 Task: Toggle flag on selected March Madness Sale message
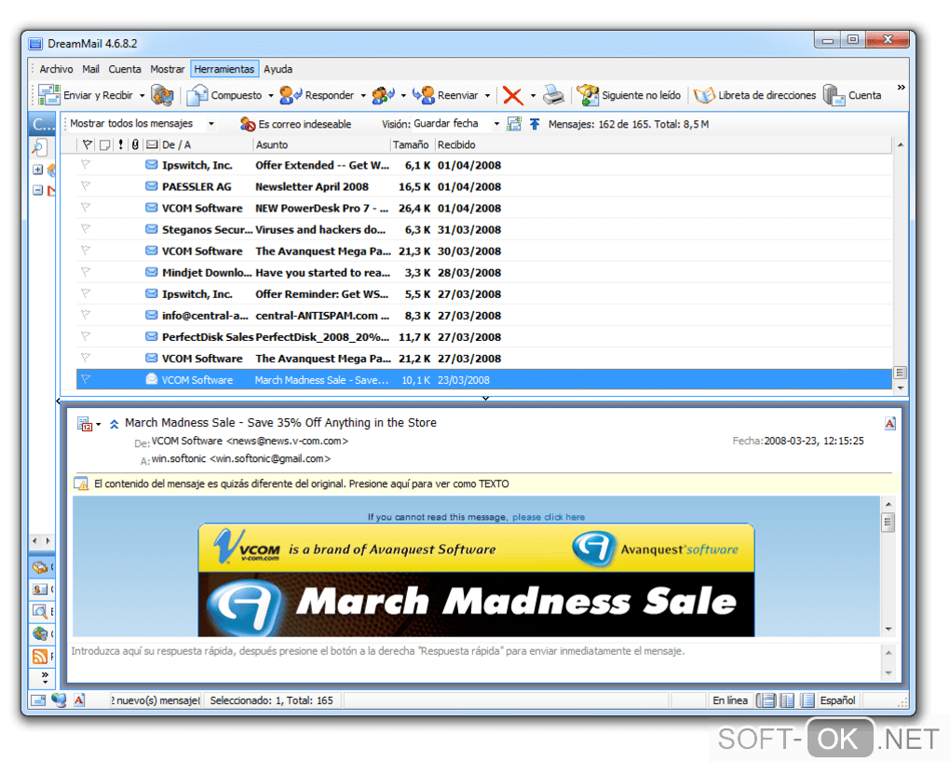tap(86, 379)
